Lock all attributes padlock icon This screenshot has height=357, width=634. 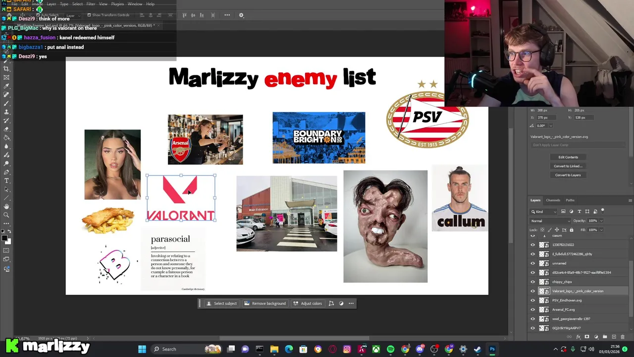click(x=572, y=230)
